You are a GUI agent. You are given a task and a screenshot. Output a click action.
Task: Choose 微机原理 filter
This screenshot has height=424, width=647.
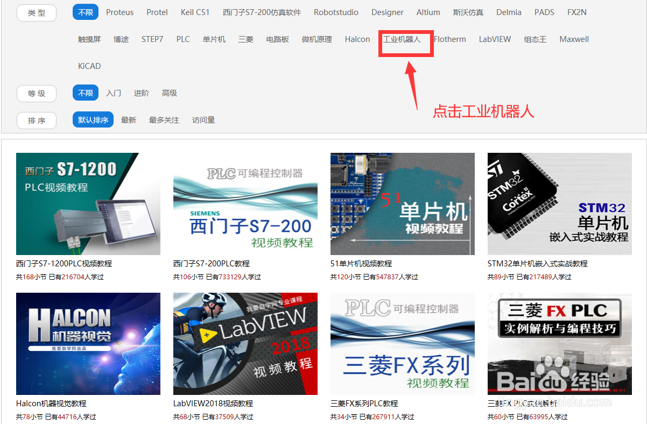(x=317, y=39)
